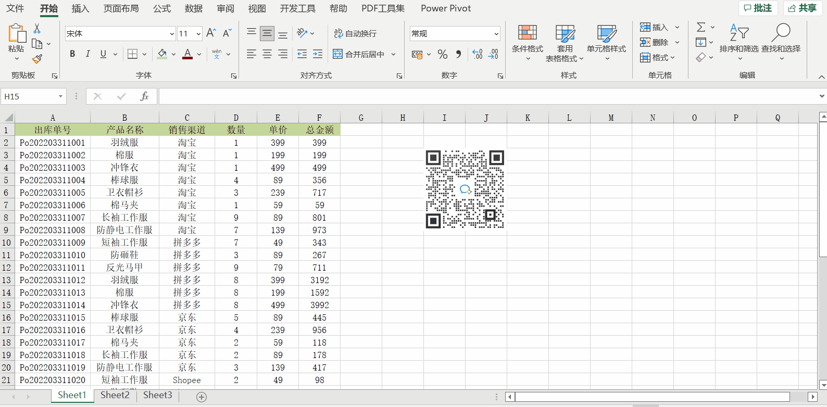This screenshot has width=827, height=407.
Task: Toggle bold formatting
Action: [x=72, y=54]
